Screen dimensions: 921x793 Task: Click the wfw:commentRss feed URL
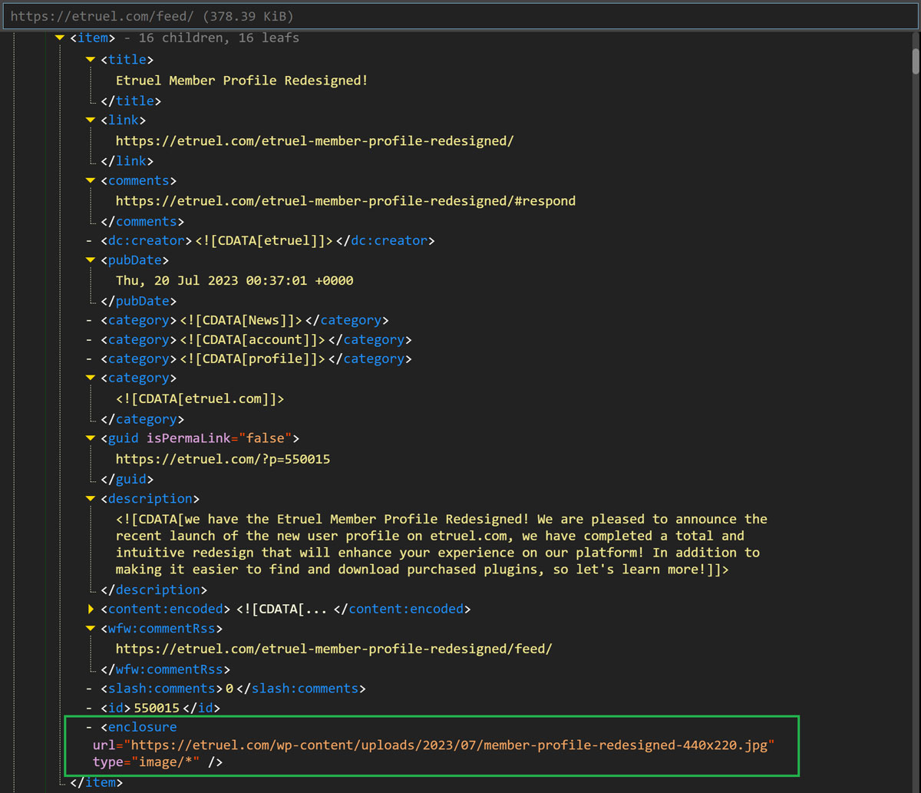click(334, 649)
